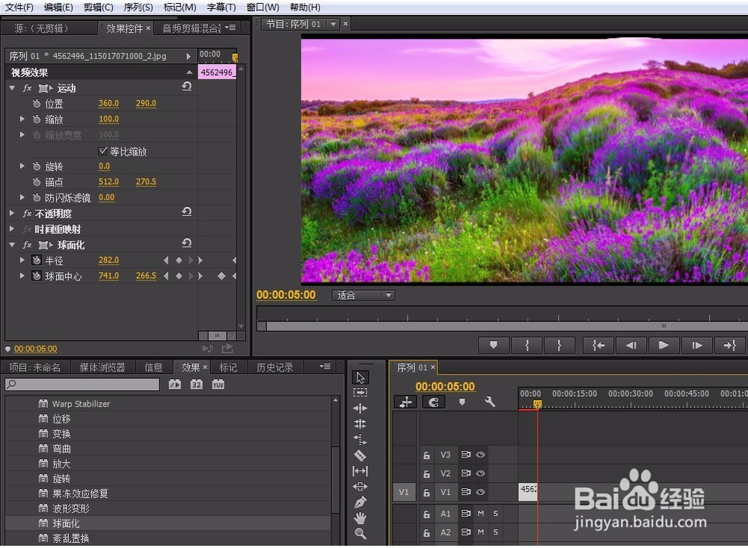Open the 剪辑(C) menu
Viewport: 748px width, 548px height.
point(98,7)
